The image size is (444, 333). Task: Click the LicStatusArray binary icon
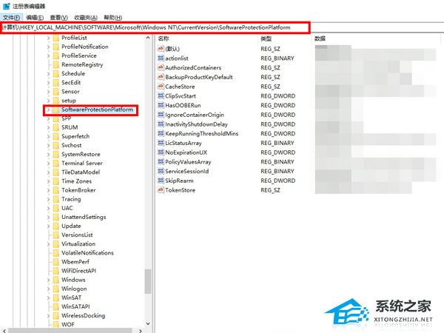point(161,143)
